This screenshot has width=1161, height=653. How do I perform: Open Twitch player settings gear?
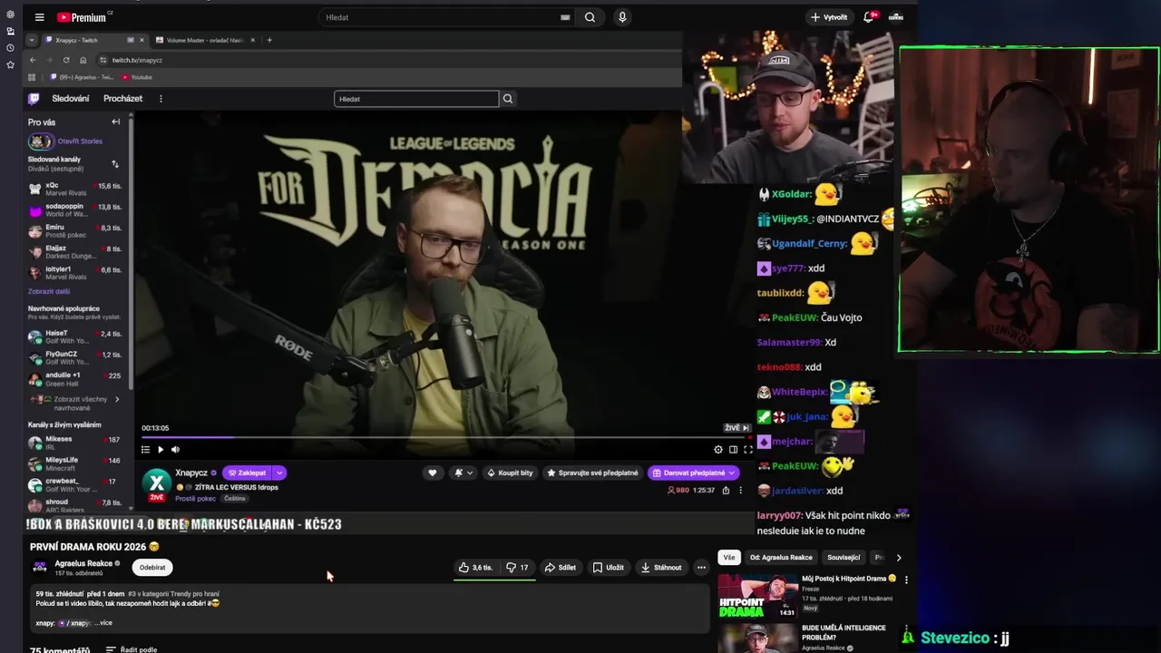(x=718, y=450)
